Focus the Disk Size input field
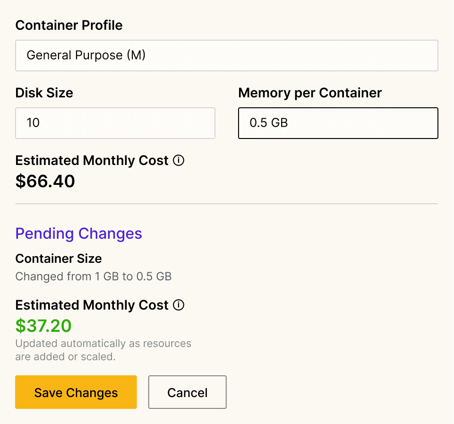This screenshot has width=454, height=424. [115, 123]
